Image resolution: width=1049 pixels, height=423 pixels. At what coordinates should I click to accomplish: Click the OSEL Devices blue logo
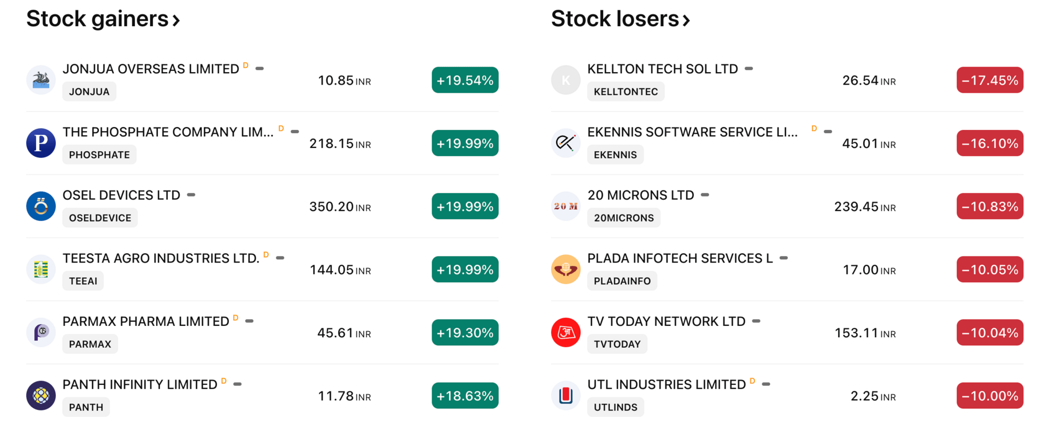tap(41, 206)
